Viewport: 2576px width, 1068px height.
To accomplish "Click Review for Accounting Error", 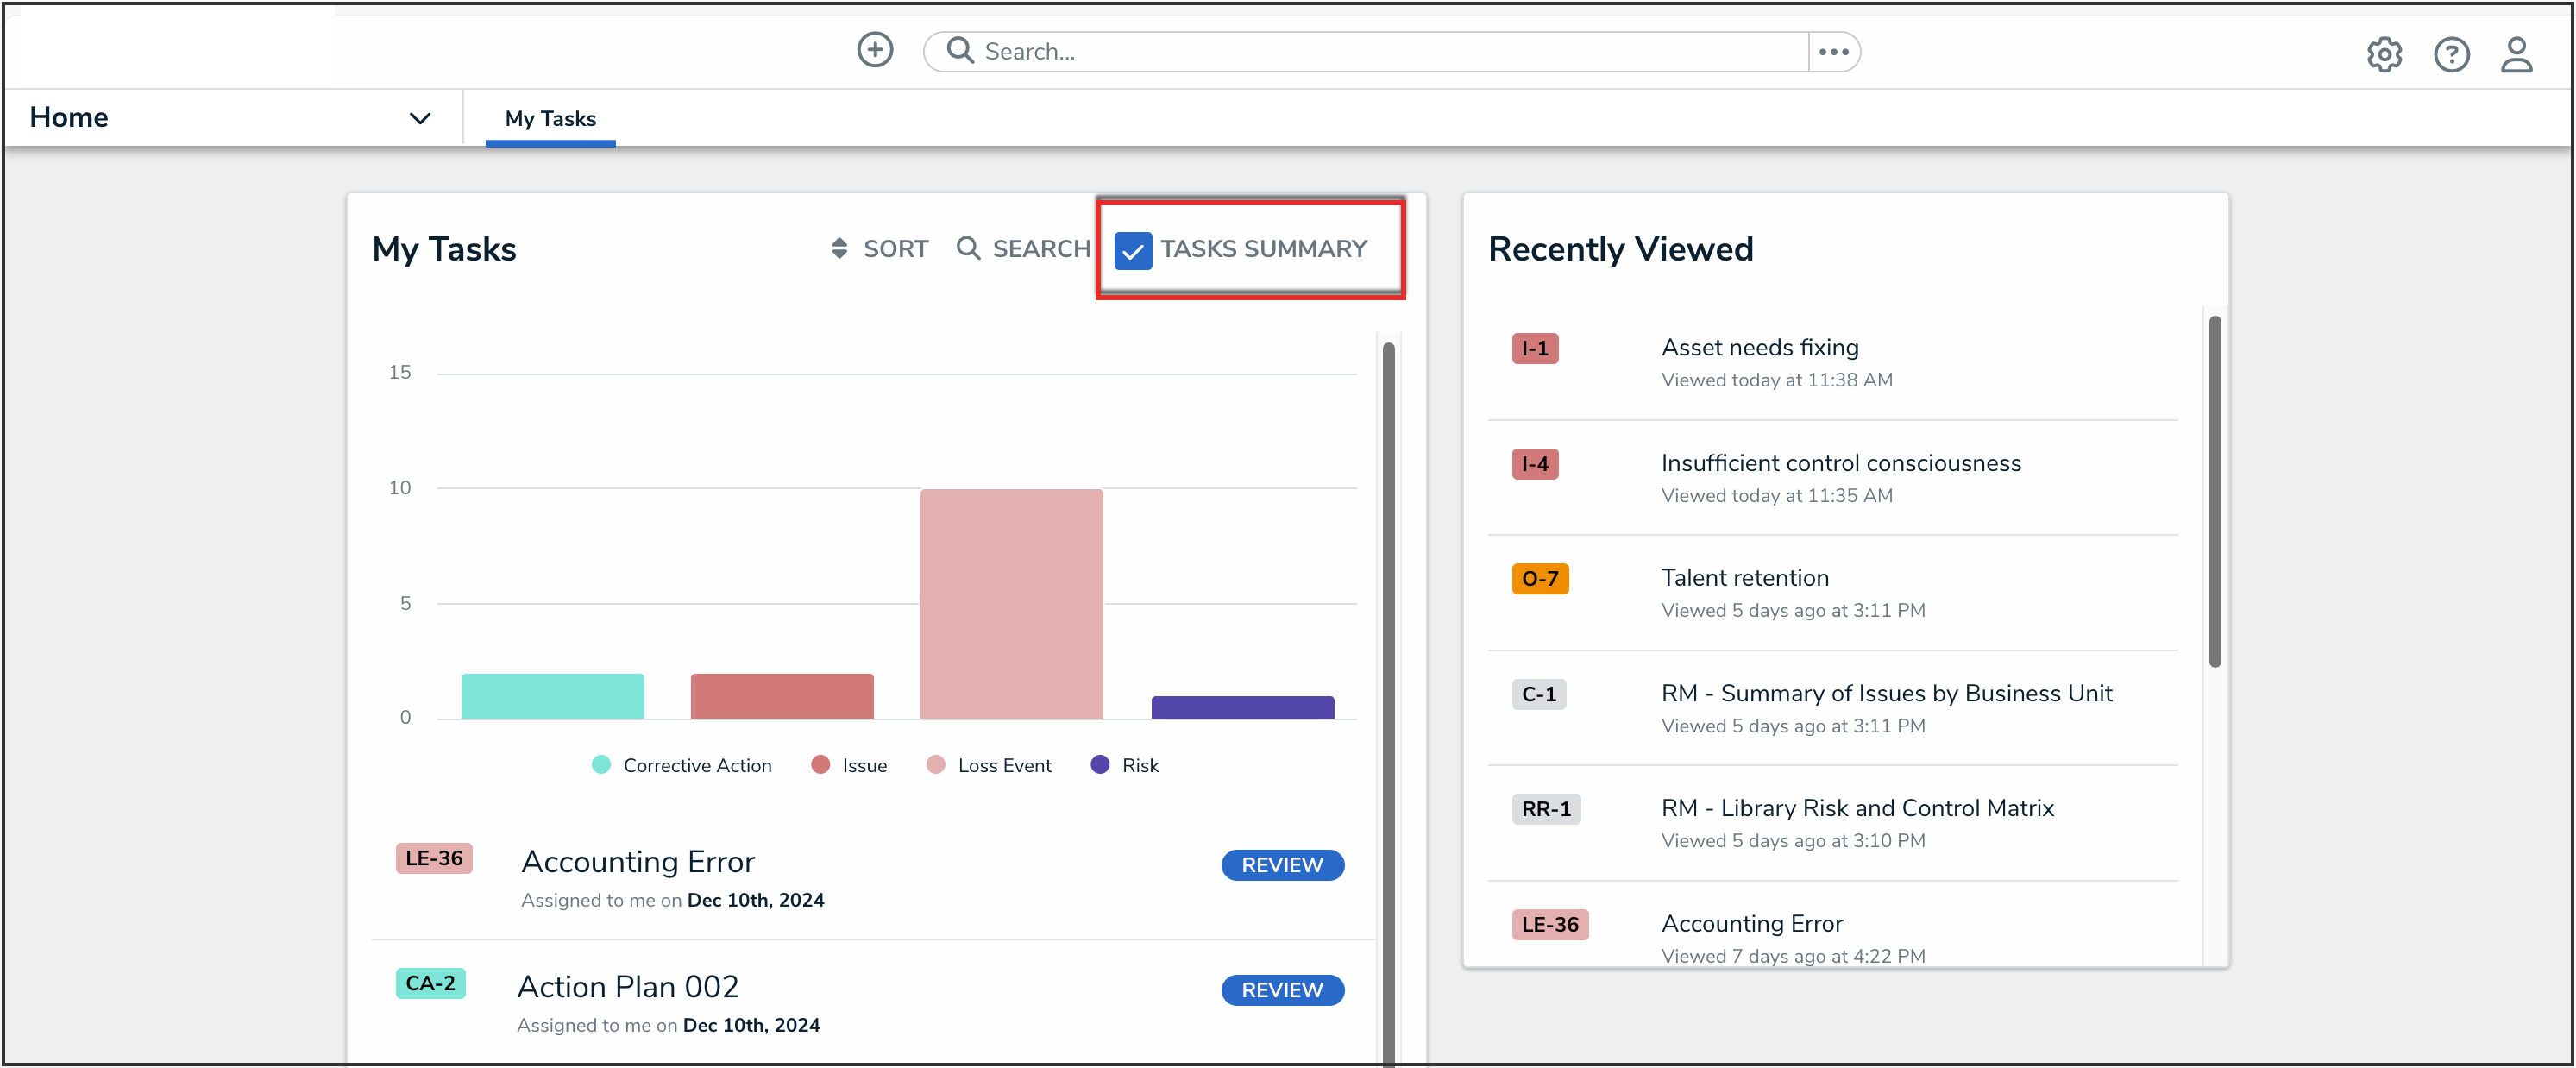I will (x=1281, y=865).
